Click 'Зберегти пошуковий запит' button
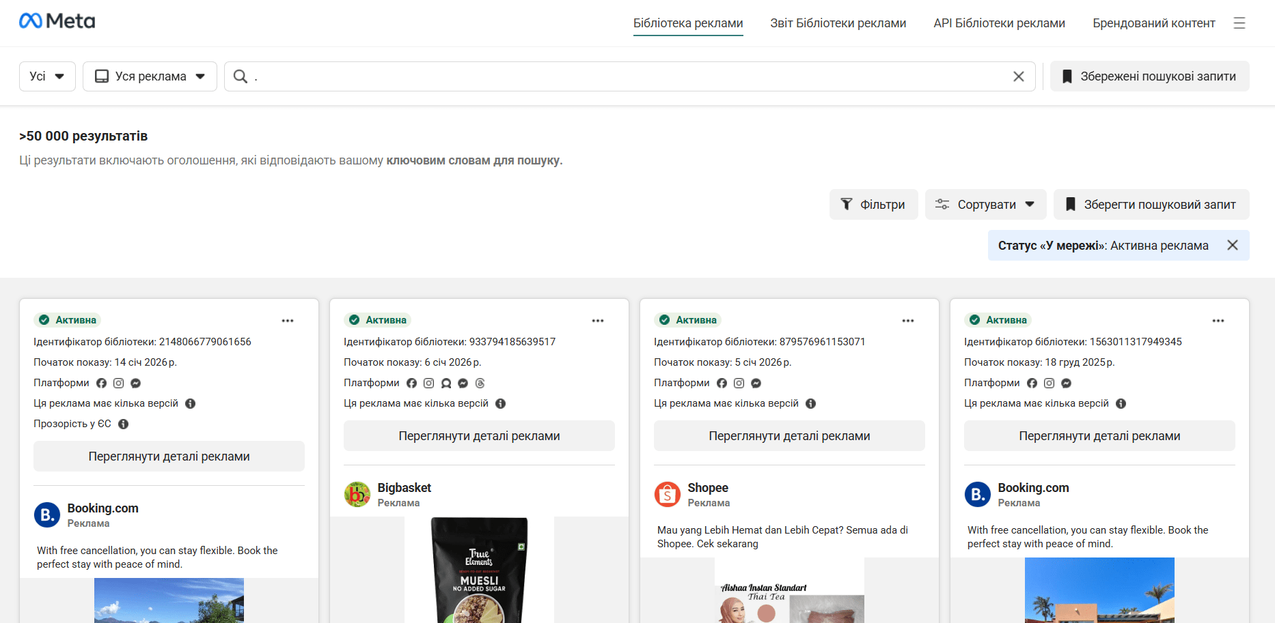Viewport: 1275px width, 623px height. tap(1151, 205)
